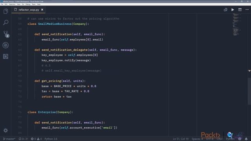Click the CRLF line ending indicator
This screenshot has width=251, height=141.
pos(220,139)
